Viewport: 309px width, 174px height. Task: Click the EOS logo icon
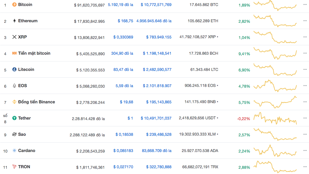tap(14, 86)
